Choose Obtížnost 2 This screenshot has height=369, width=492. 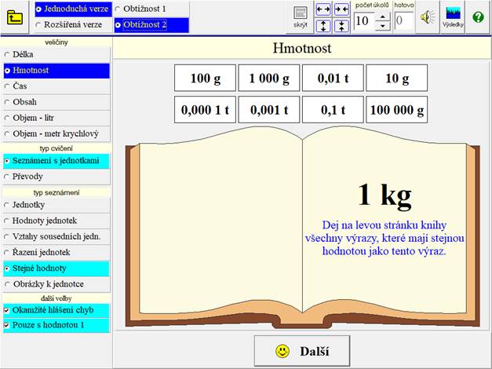point(151,24)
